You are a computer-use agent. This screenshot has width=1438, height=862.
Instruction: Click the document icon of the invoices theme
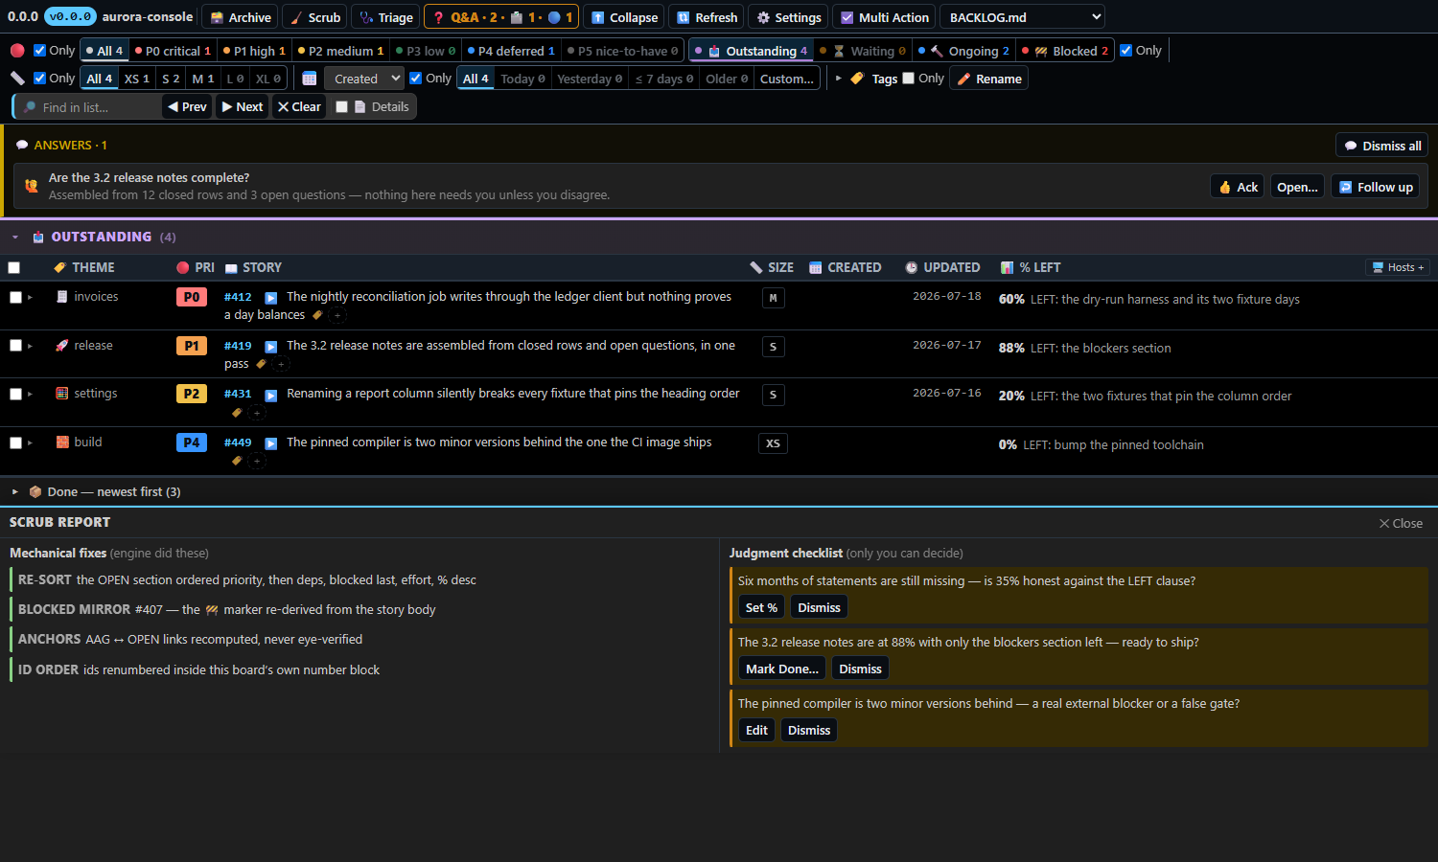coord(62,297)
